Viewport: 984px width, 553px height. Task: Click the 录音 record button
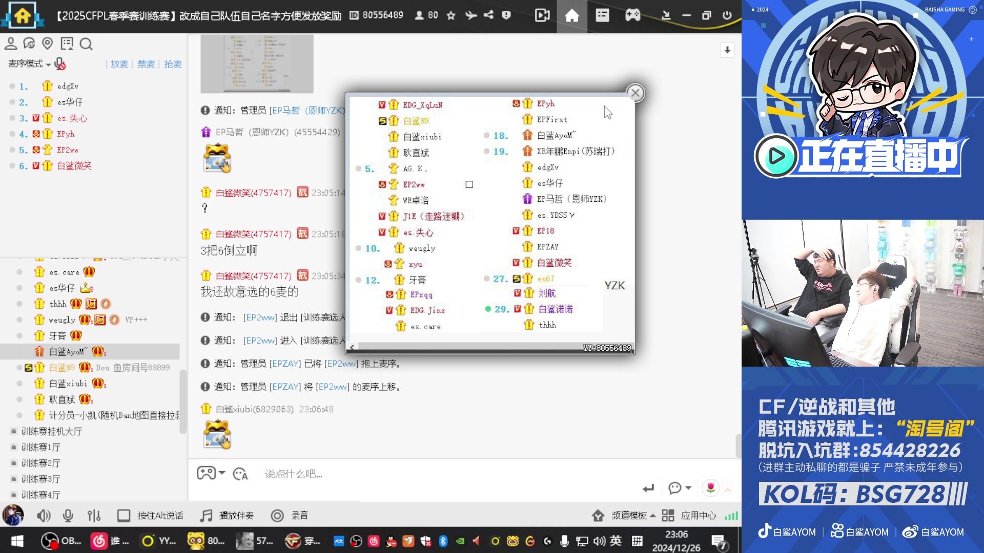[x=290, y=516]
